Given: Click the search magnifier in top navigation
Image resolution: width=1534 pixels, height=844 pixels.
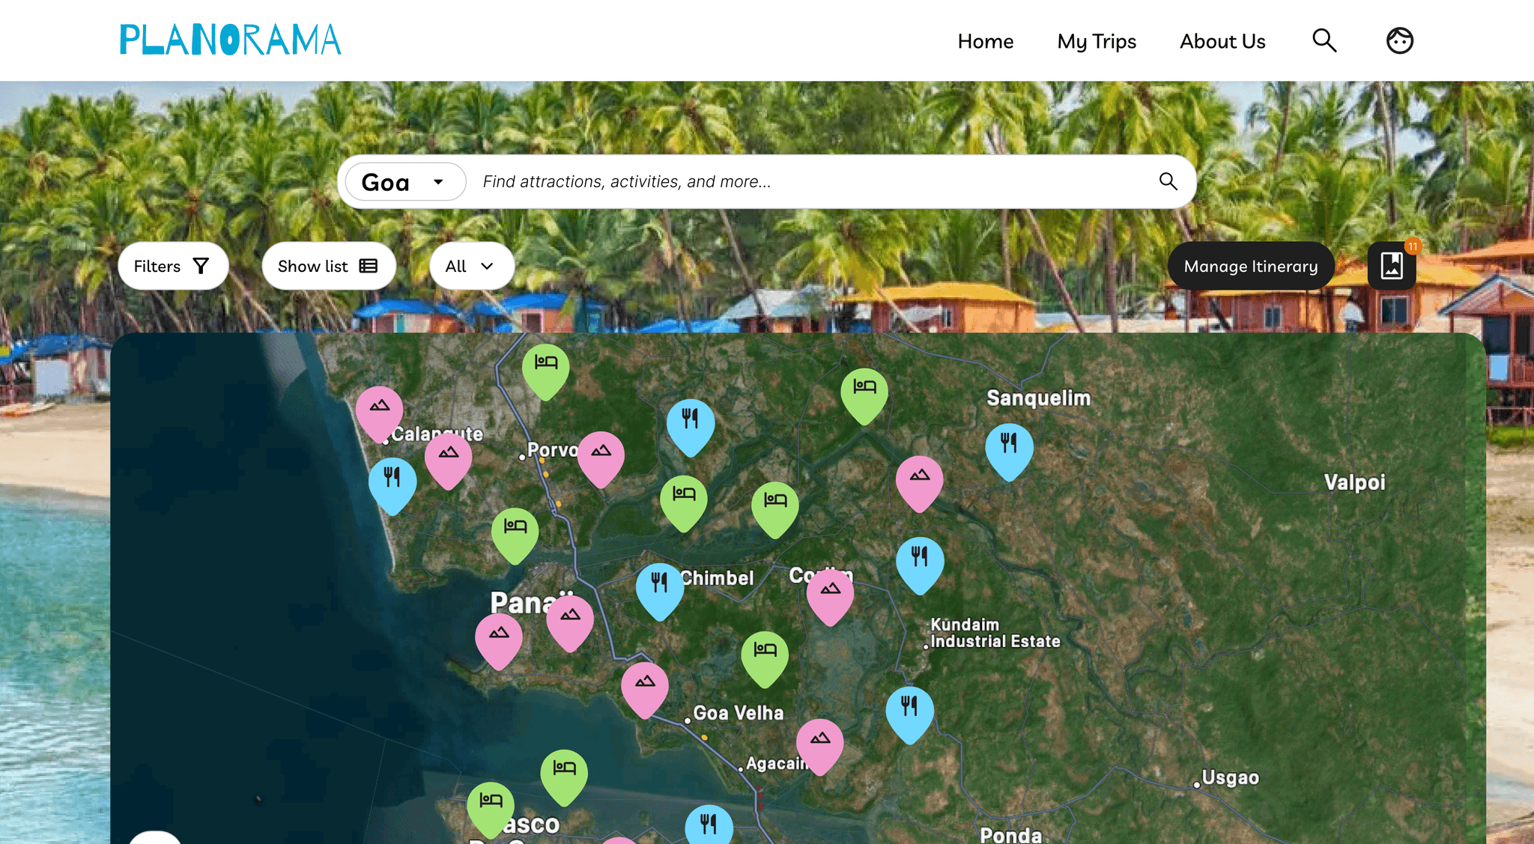Looking at the screenshot, I should (x=1324, y=40).
